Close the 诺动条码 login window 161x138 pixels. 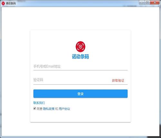coord(155,3)
